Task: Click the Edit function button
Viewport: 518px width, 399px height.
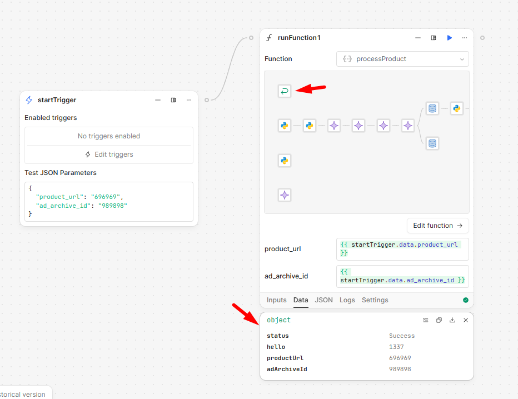Action: [x=438, y=226]
